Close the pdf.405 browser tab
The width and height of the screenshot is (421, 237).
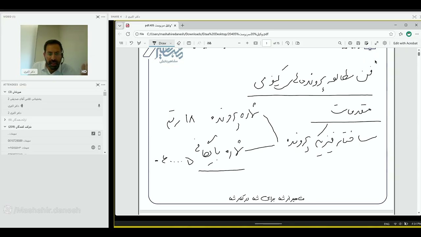tap(175, 25)
